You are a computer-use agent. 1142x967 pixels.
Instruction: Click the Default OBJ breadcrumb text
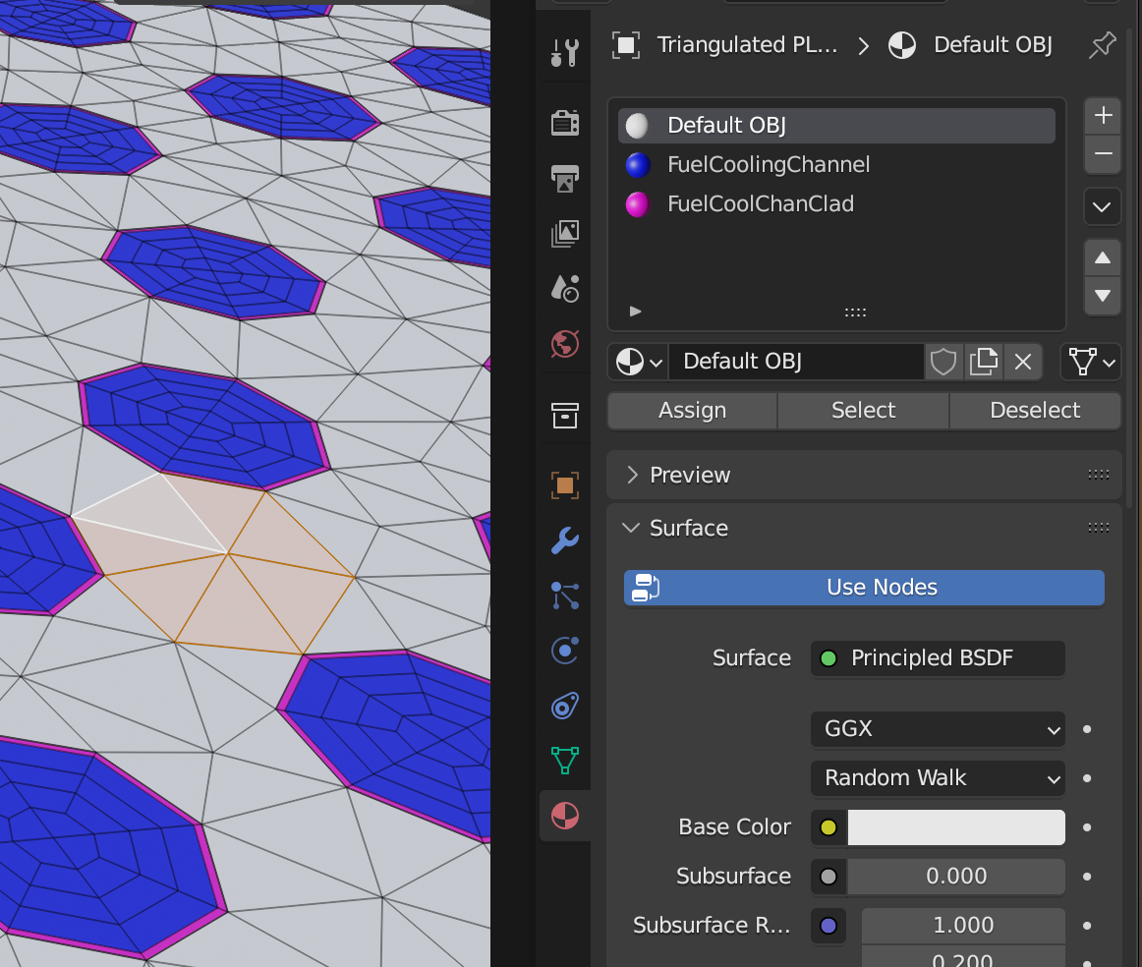click(993, 45)
